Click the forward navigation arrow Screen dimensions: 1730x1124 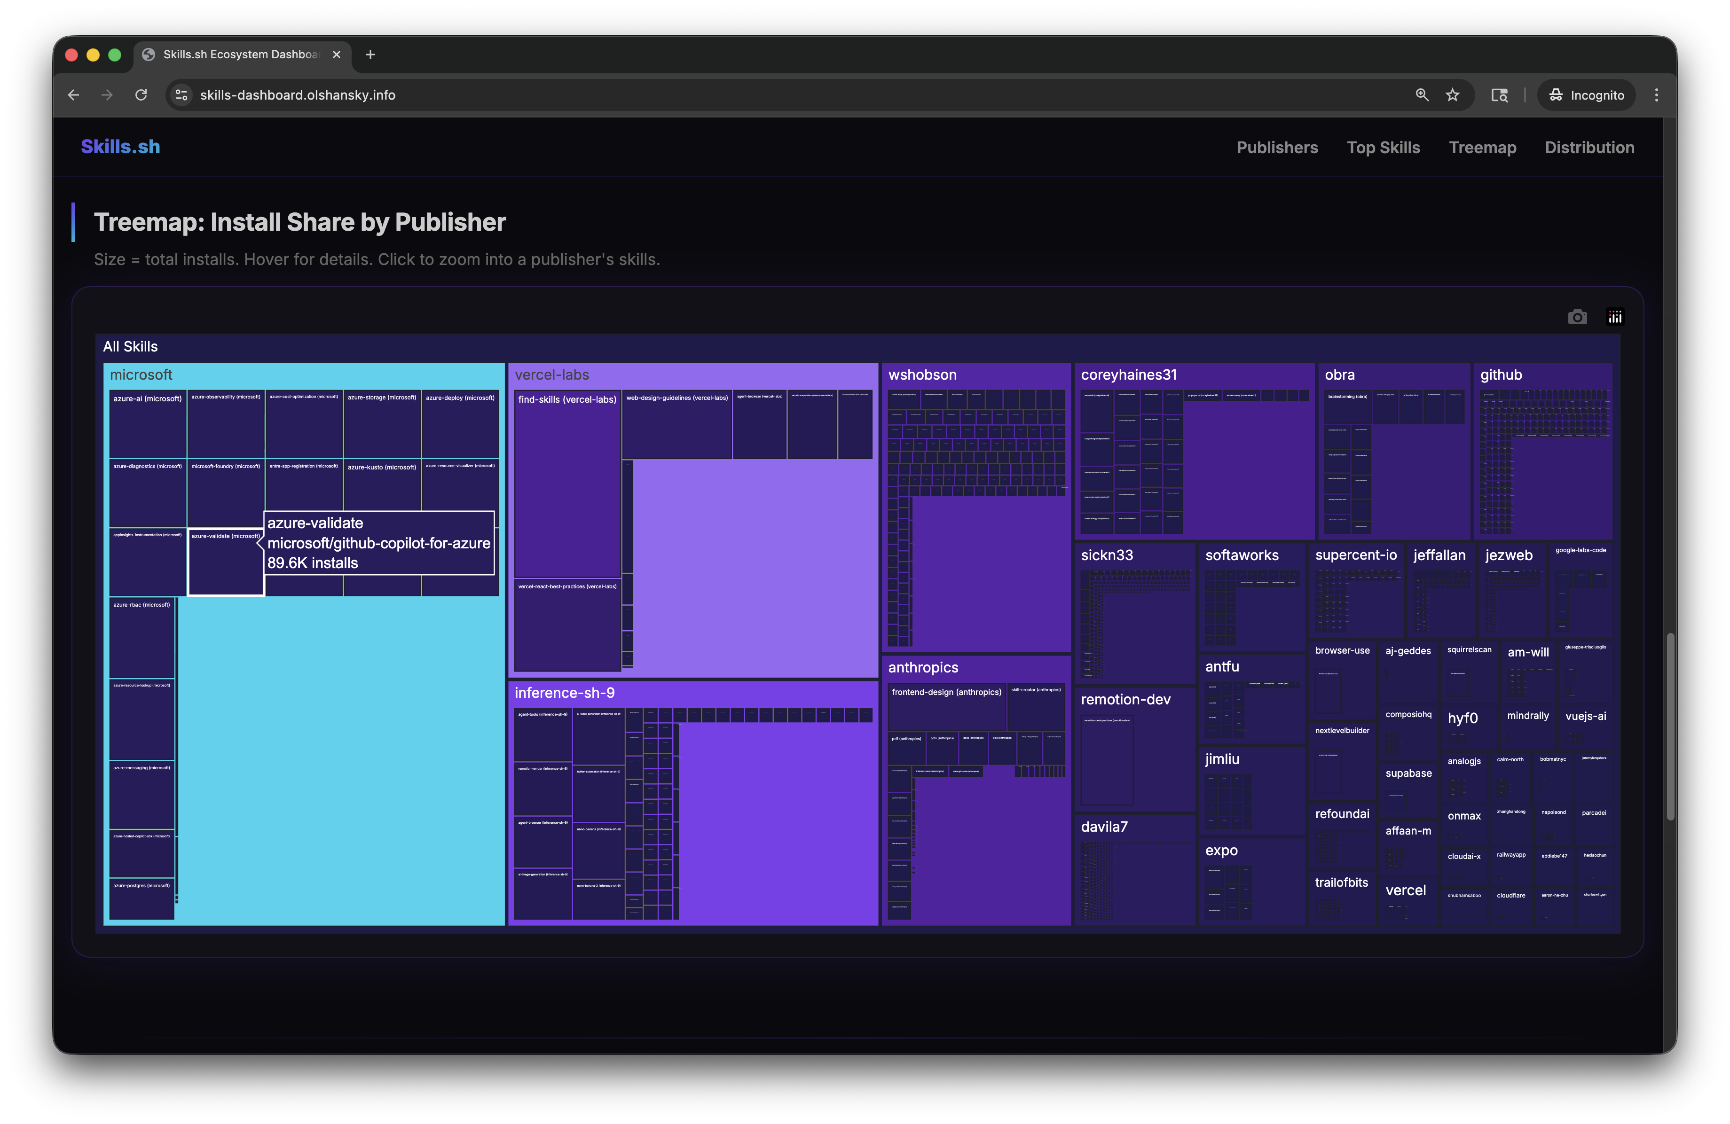(x=107, y=94)
